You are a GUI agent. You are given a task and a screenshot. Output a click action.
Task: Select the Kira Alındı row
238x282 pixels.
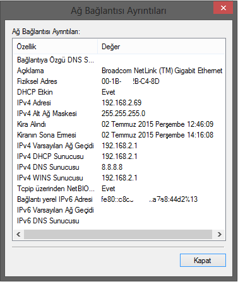click(119, 124)
